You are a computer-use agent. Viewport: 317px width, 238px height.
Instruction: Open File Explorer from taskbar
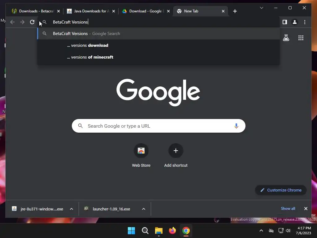pos(159,231)
